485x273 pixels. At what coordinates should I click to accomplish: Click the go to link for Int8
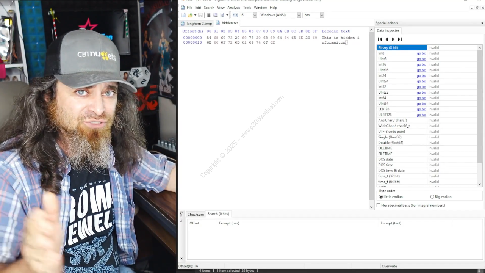click(421, 53)
